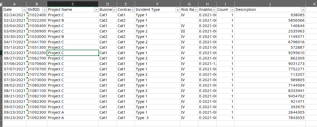Open the Enablo column filter dropdown arrow
The image size is (317, 127).
point(214,10)
